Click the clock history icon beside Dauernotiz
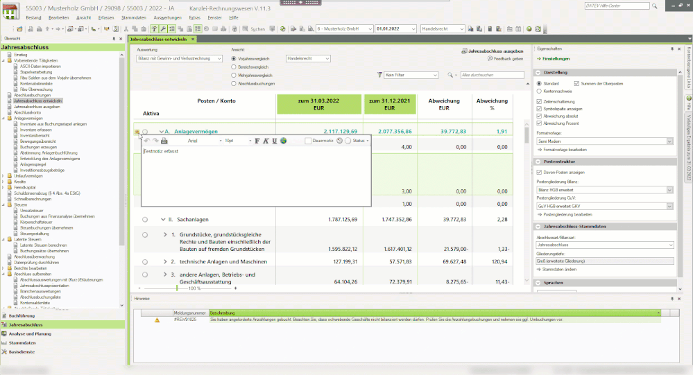693x375 pixels. click(x=339, y=141)
